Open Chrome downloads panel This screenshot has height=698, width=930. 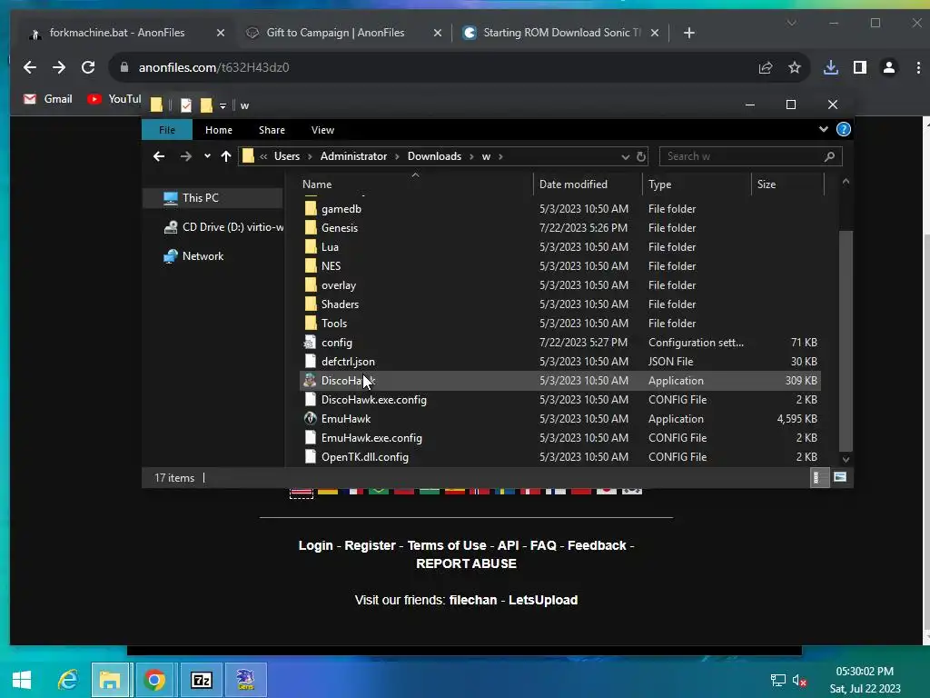click(831, 67)
